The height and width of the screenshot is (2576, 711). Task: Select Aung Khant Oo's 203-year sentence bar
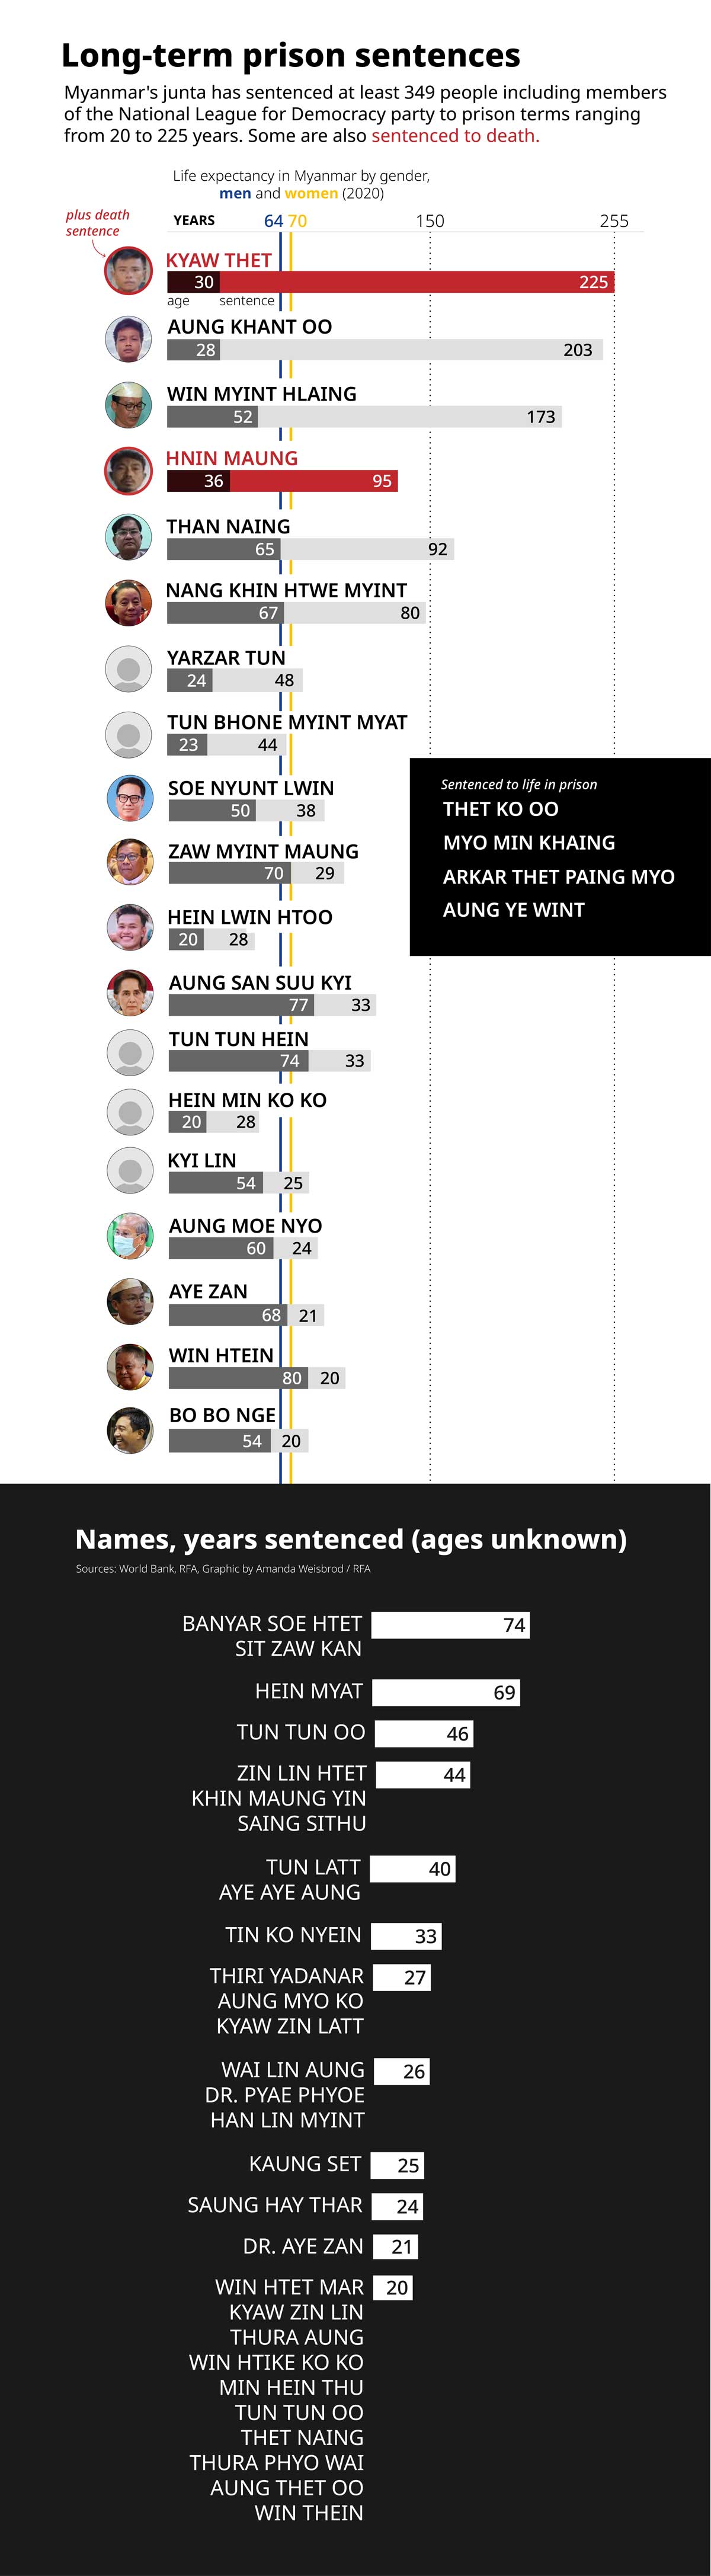[x=410, y=350]
